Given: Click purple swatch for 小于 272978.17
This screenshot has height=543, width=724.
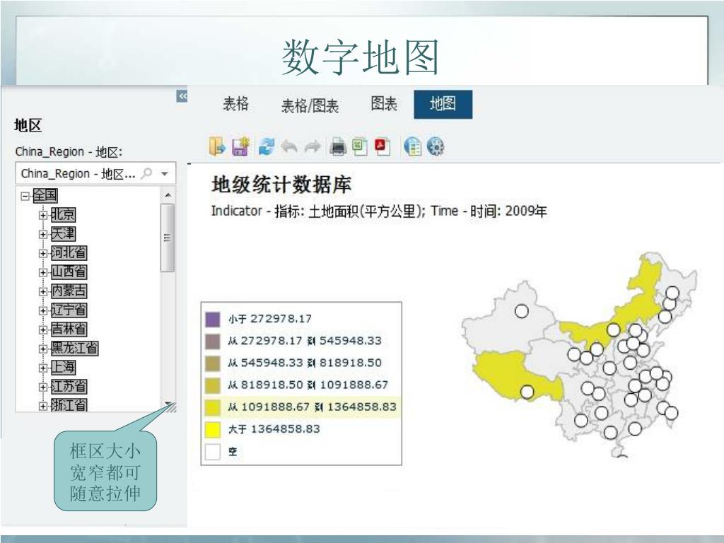Looking at the screenshot, I should 212,319.
